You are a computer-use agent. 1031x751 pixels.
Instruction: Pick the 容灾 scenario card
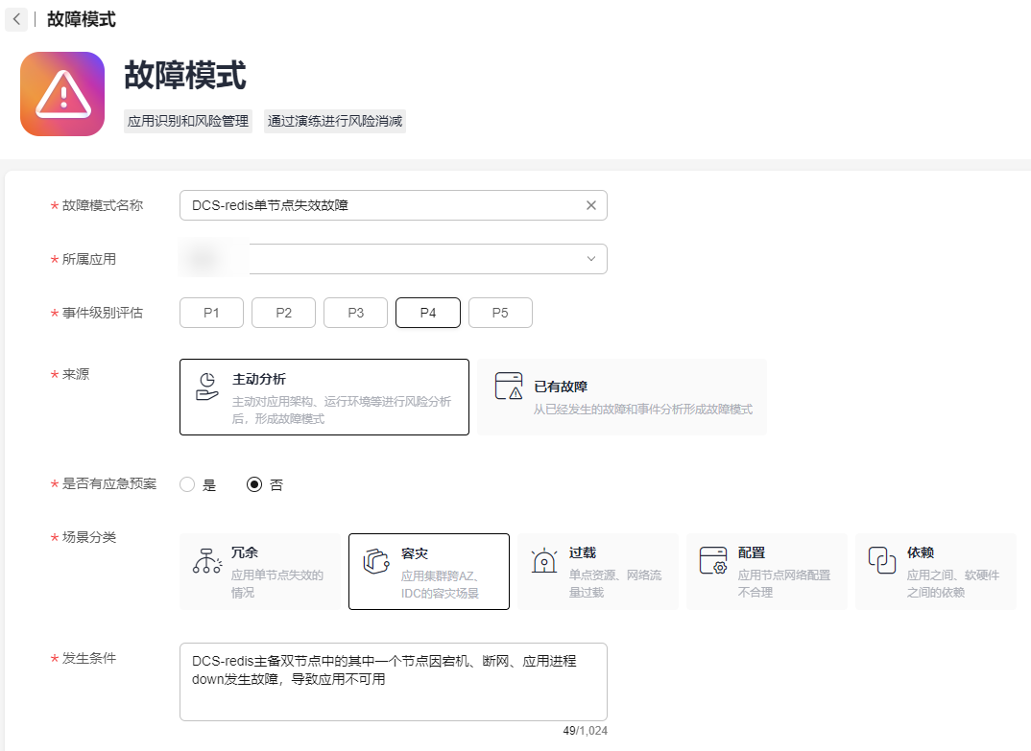click(429, 572)
